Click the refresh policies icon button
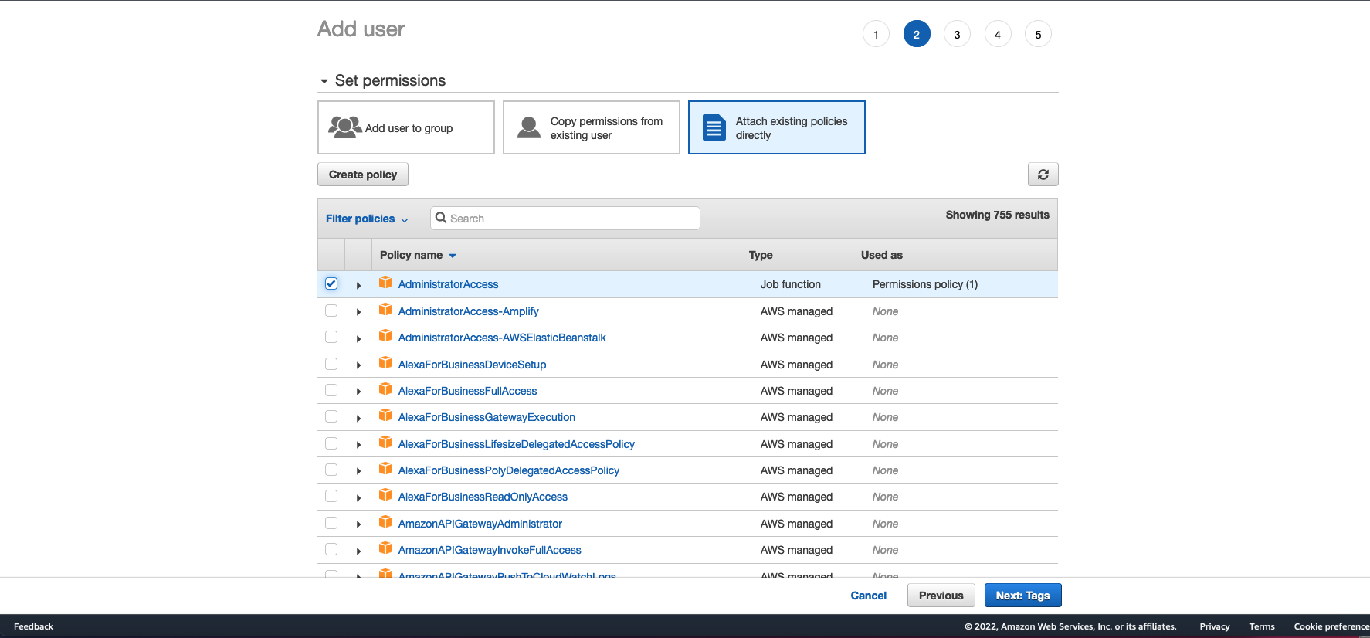1370x638 pixels. tap(1043, 175)
